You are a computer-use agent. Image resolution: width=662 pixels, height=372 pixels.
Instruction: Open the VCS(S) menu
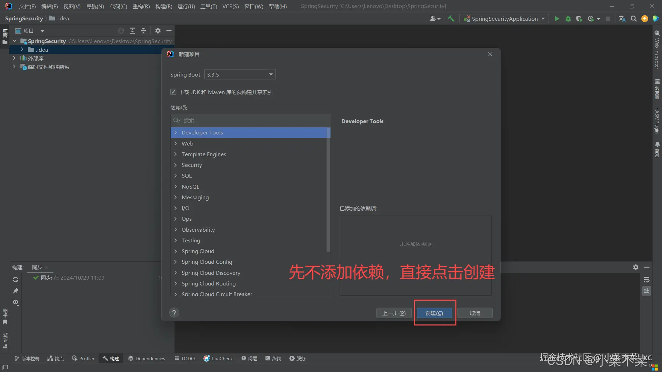point(230,6)
